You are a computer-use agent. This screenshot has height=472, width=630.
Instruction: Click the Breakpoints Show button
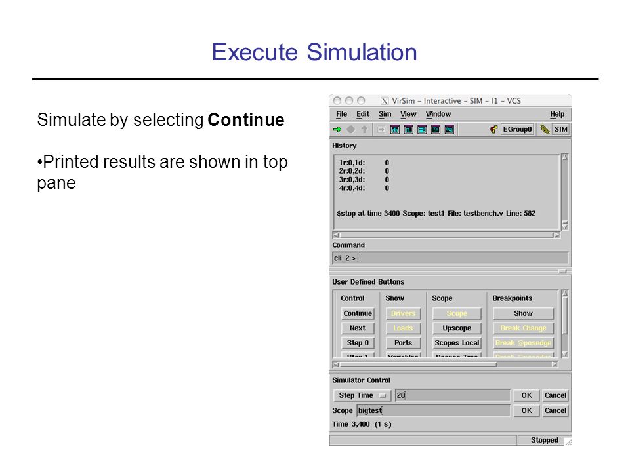(523, 313)
